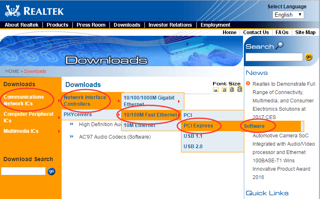Select USB 1.1 menu item
The image size is (320, 199).
(193, 136)
